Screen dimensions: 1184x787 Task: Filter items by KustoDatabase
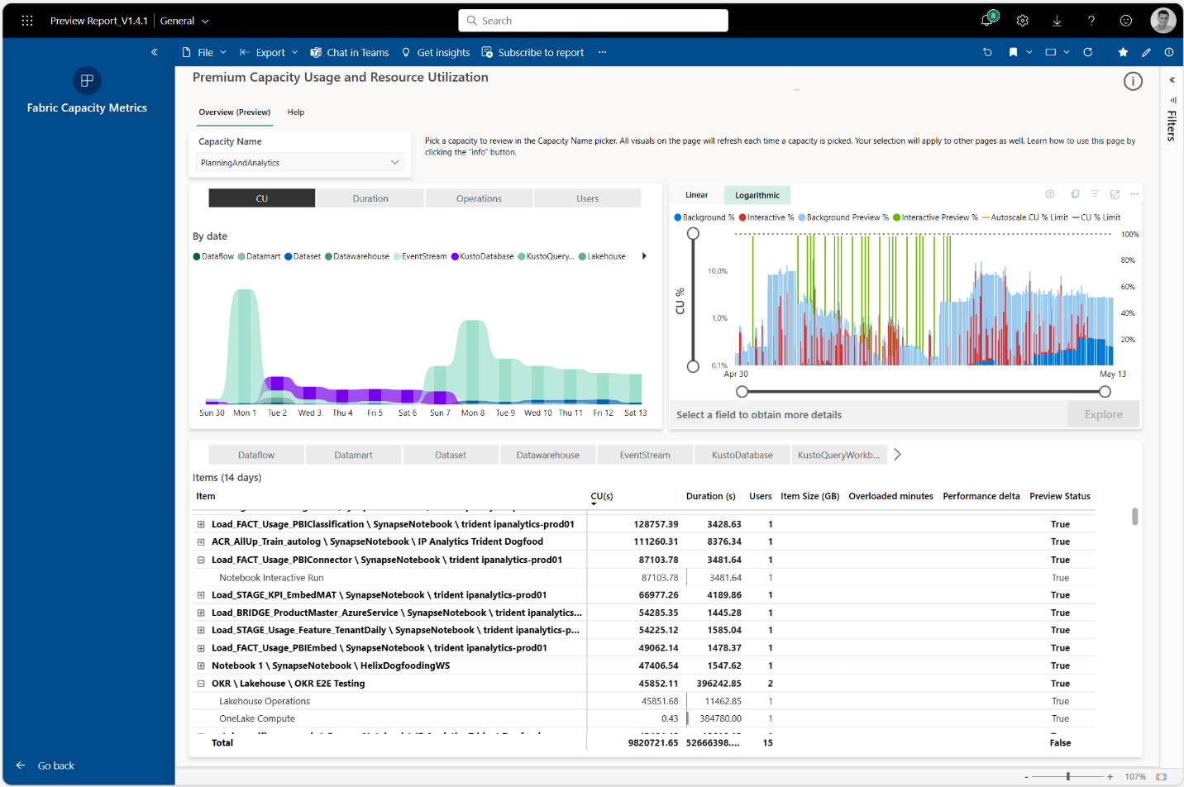point(742,455)
